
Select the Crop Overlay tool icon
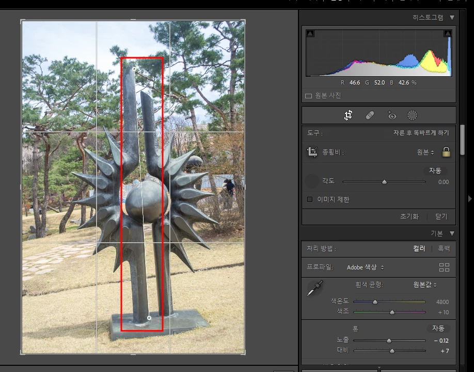coord(348,115)
